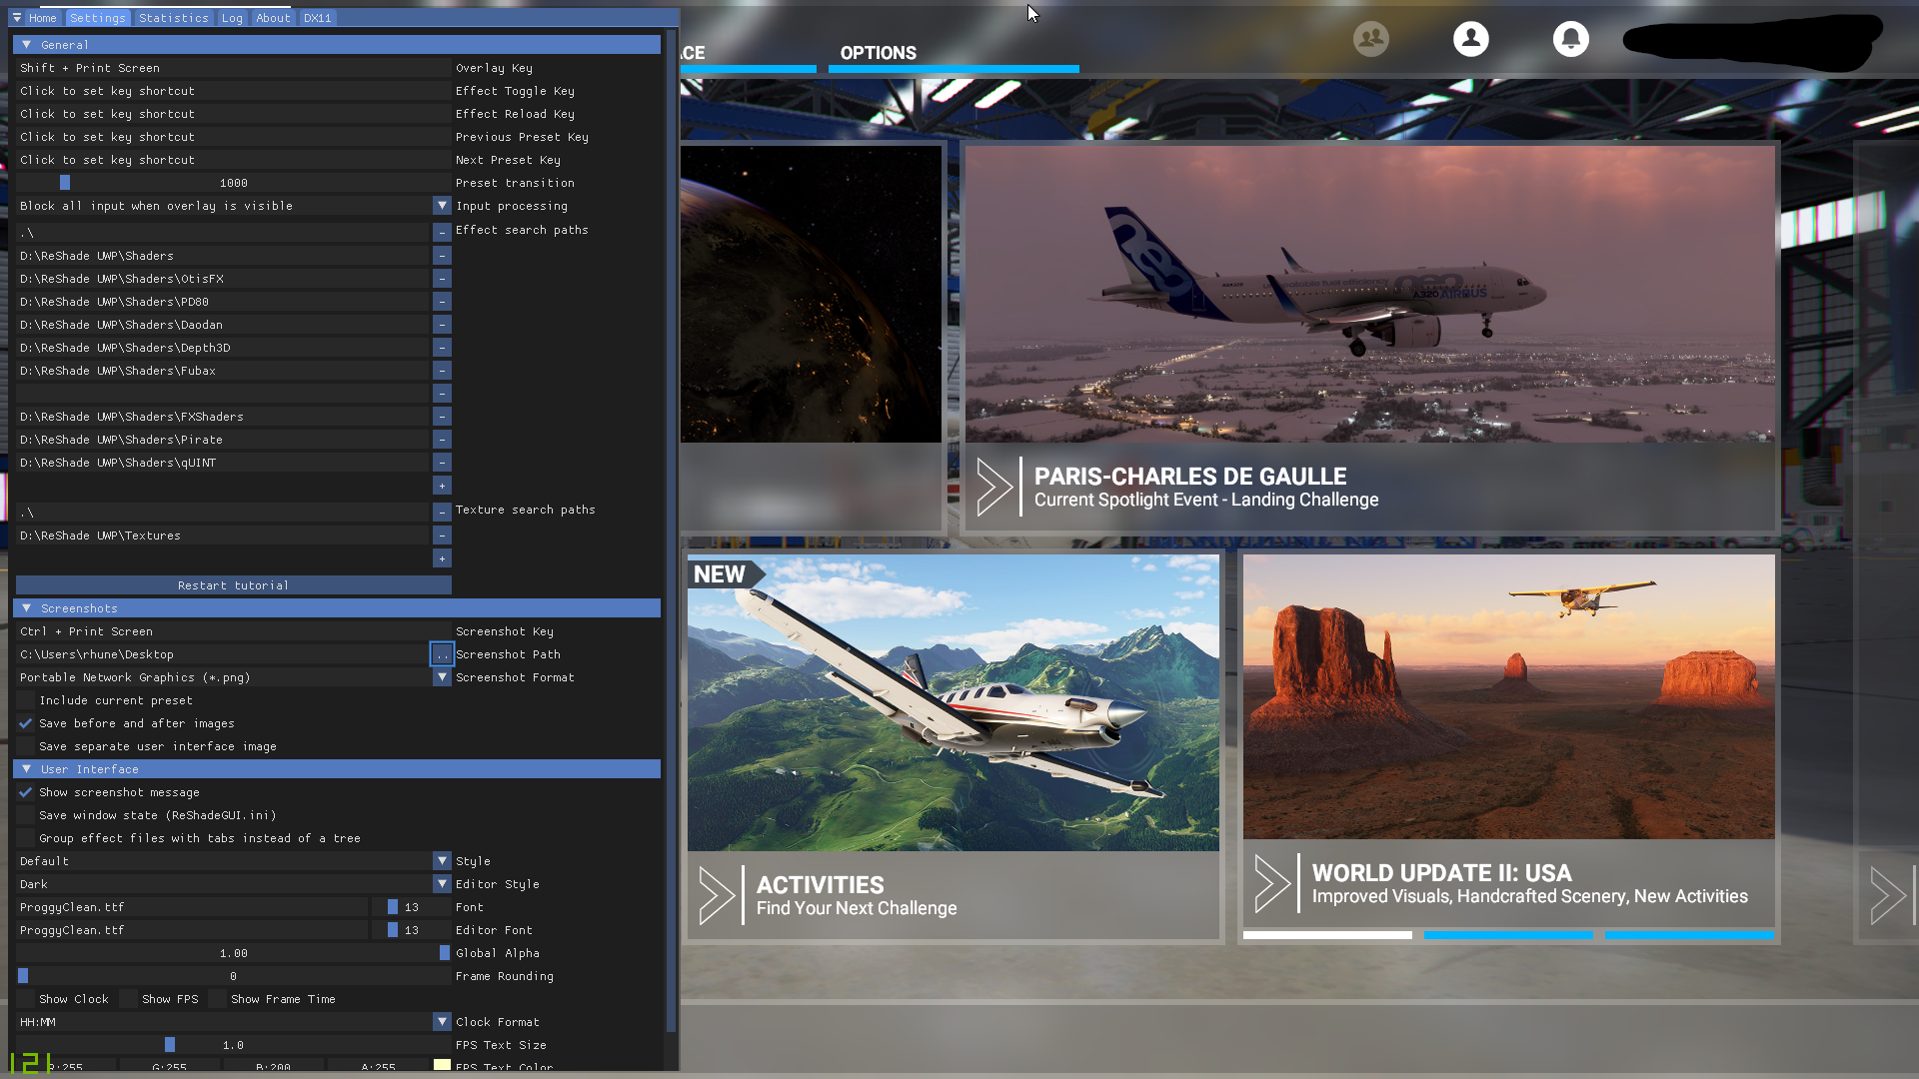Collapse the User Interface section
This screenshot has height=1079, width=1919.
click(25, 769)
